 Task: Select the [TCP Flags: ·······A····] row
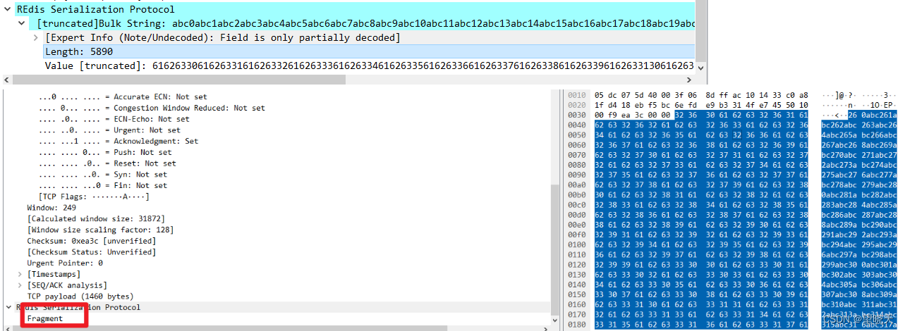point(94,196)
